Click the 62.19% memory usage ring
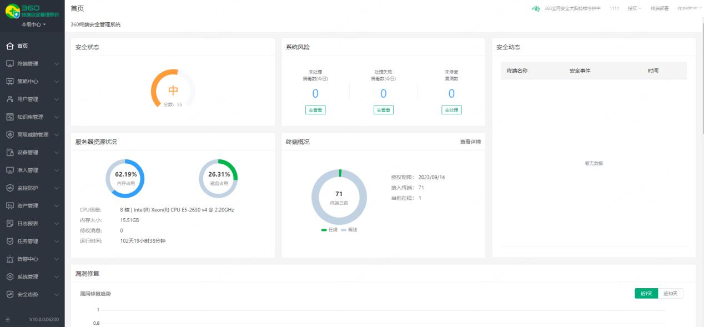This screenshot has width=704, height=327. coord(125,178)
